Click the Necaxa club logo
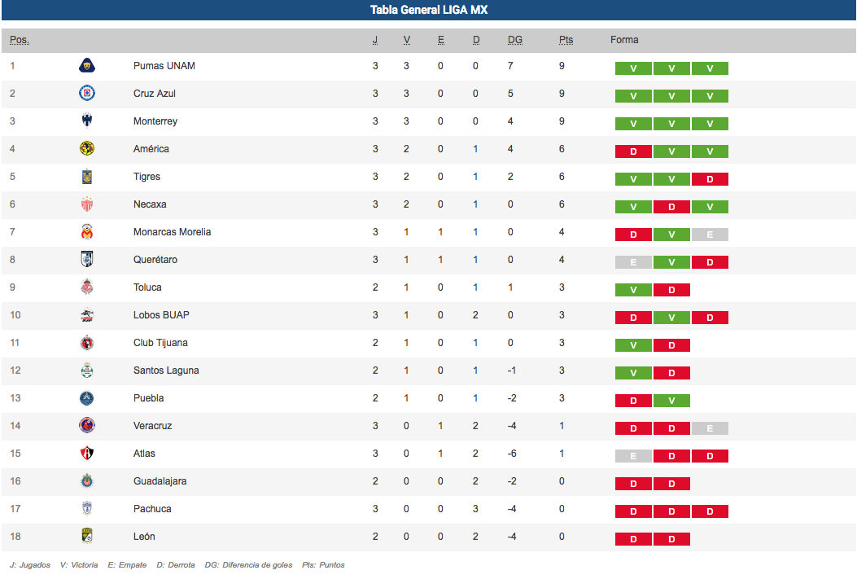The image size is (857, 579). point(86,204)
